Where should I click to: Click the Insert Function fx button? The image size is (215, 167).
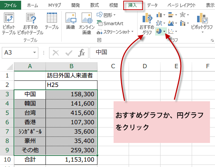tap(82, 53)
